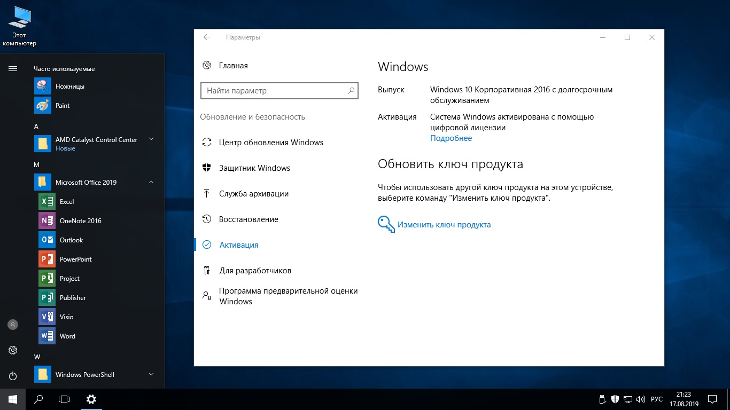Click the letter A group header
The height and width of the screenshot is (410, 730).
[x=36, y=127]
